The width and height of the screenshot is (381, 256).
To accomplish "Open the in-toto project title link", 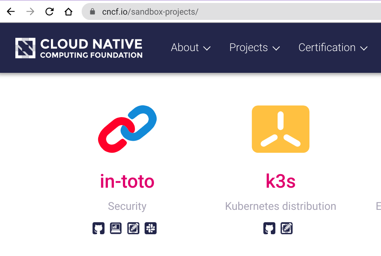I will coord(127,181).
